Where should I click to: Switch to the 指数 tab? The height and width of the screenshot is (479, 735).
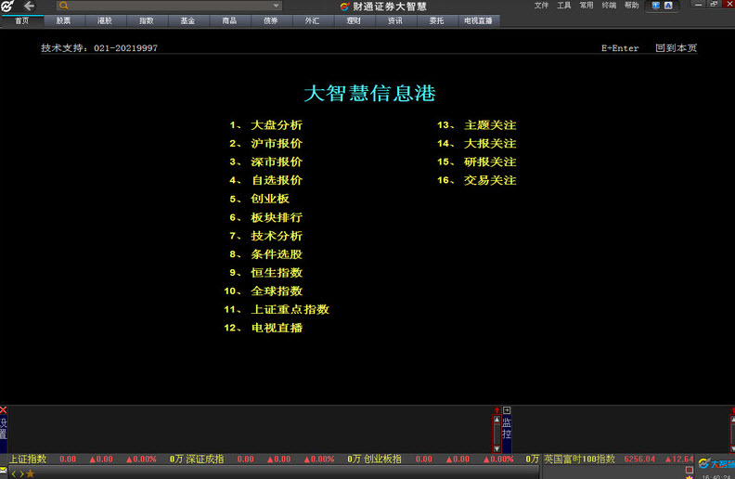point(147,20)
